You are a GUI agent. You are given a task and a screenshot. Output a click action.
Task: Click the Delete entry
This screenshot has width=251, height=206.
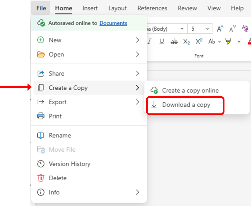coord(89,178)
